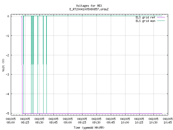Click the 'ELS grid ref' legend label
173x130 pixels.
[145, 17]
